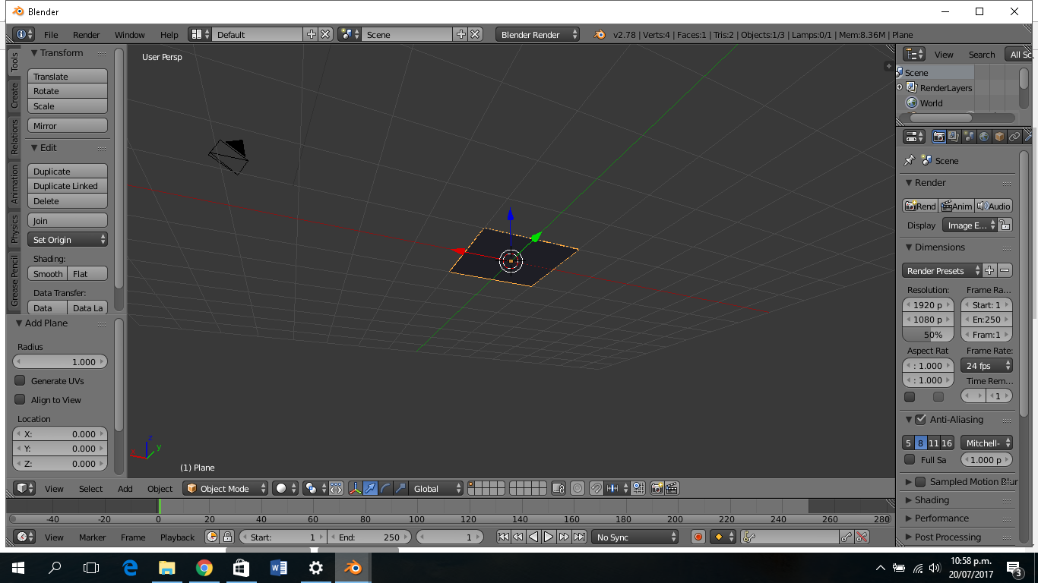Click the resolution percentage 50% slider
The width and height of the screenshot is (1038, 583).
[x=928, y=335]
